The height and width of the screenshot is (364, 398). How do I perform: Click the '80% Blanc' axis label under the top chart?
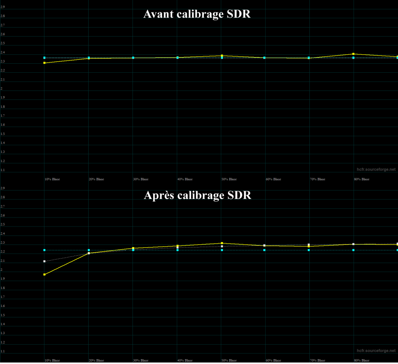point(361,179)
